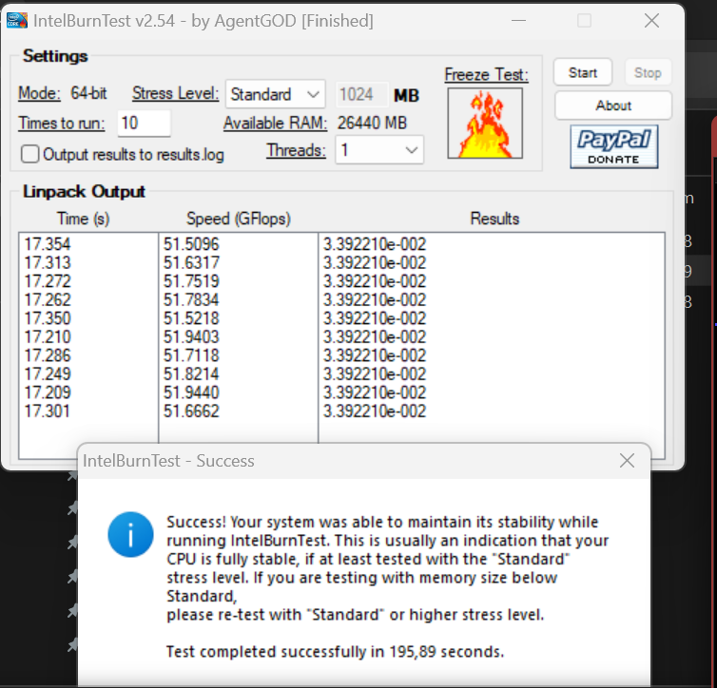Click the Available RAM label
717x688 pixels.
(275, 124)
